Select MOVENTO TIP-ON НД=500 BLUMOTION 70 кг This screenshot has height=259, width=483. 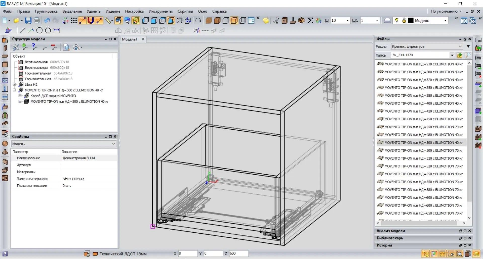pyautogui.click(x=420, y=150)
